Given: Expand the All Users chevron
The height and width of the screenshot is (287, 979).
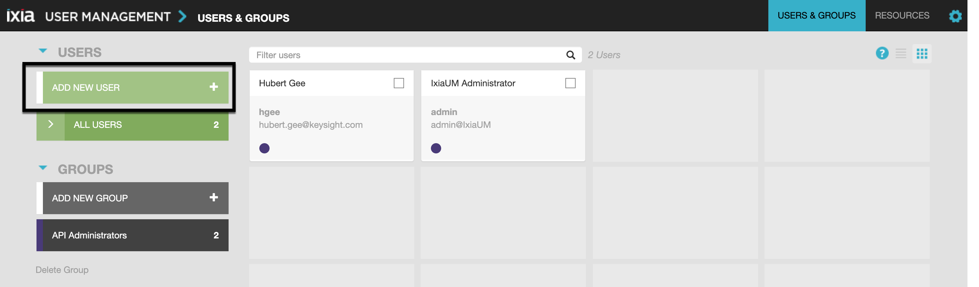Looking at the screenshot, I should [x=51, y=124].
